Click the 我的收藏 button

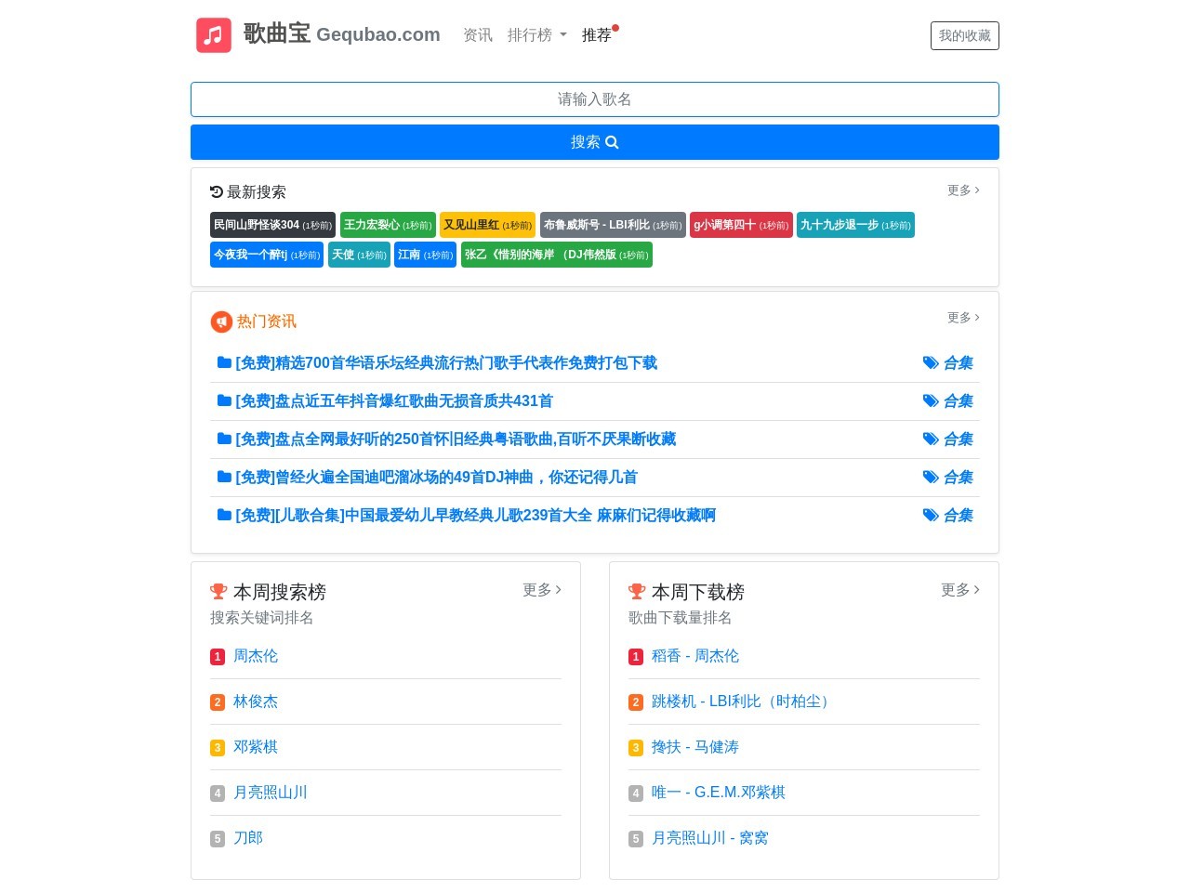(964, 35)
